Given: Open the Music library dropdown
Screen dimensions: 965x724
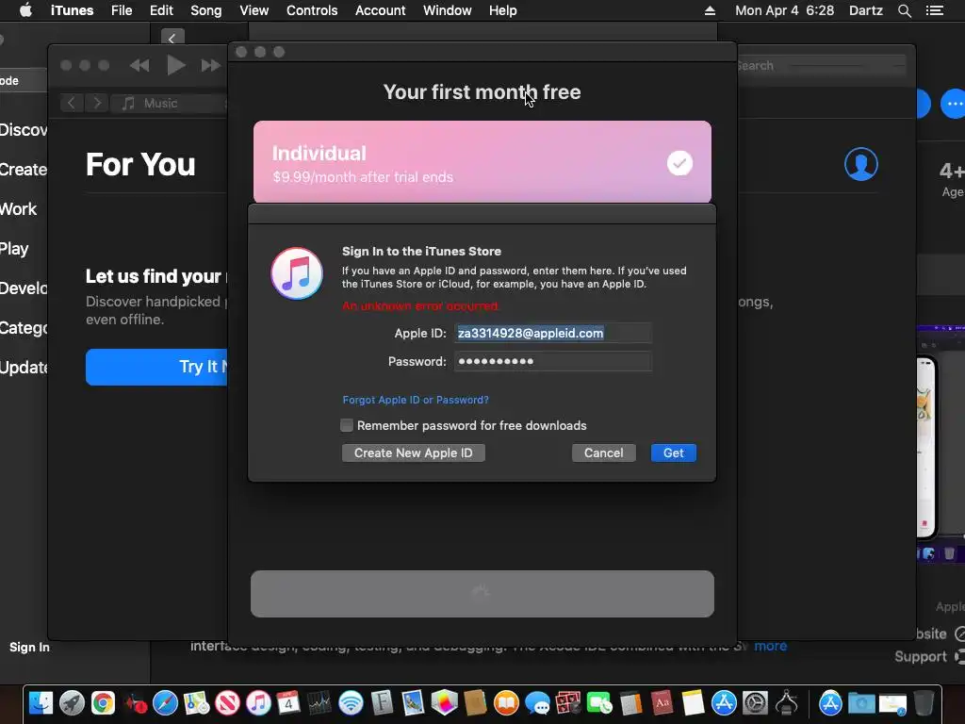Looking at the screenshot, I should [x=170, y=104].
